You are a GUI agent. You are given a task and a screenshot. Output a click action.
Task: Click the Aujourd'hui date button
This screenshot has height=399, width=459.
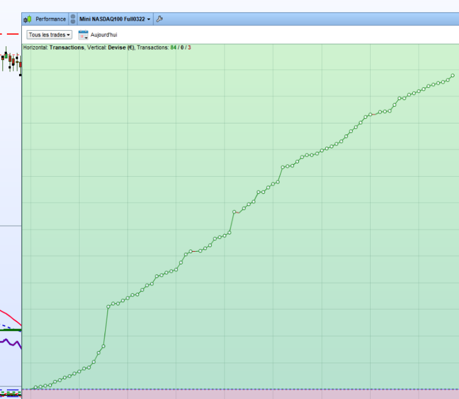tap(103, 35)
